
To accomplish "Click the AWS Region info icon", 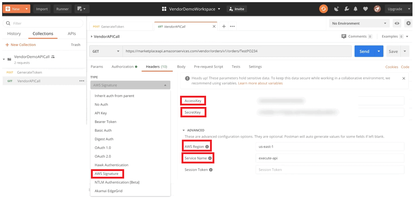I will (x=207, y=147).
